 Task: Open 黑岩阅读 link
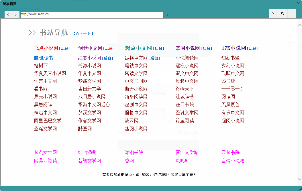(43, 105)
